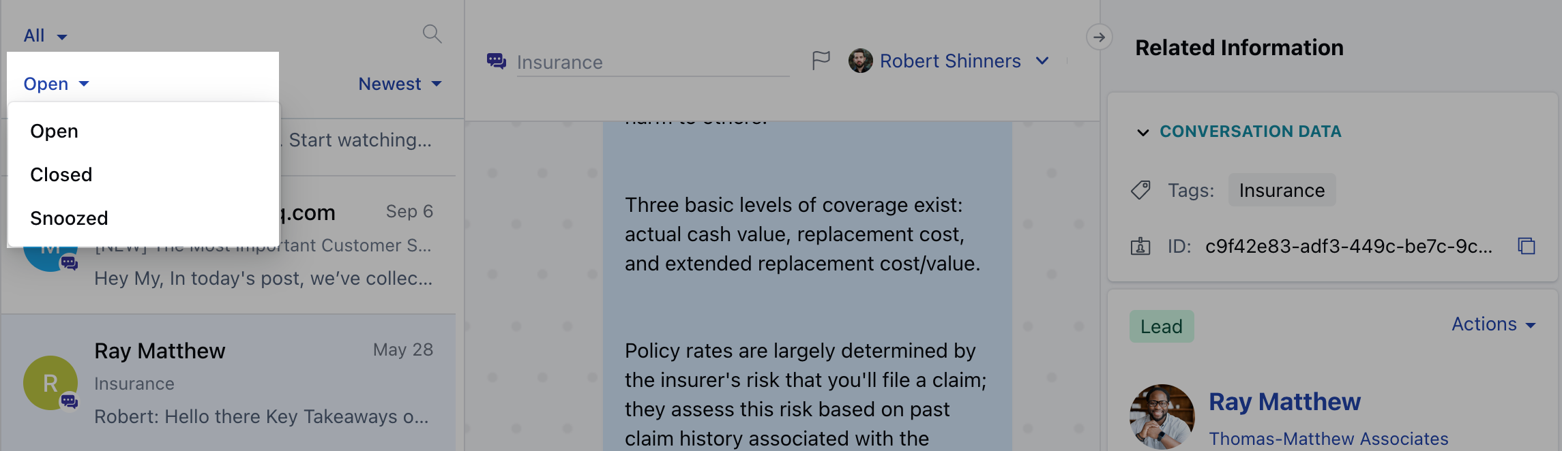This screenshot has height=451, width=1562.
Task: Copy the conversation ID with the copy icon
Action: (1526, 246)
